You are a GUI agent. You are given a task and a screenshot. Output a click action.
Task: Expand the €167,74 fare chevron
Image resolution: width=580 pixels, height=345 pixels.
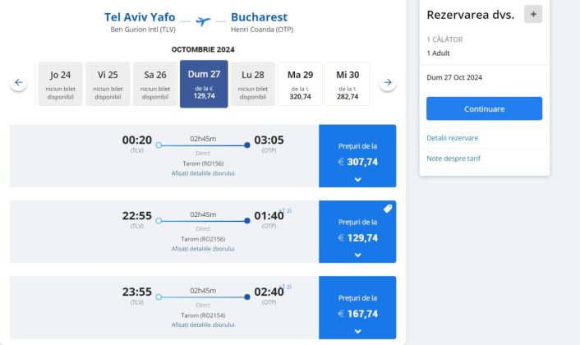click(x=357, y=331)
